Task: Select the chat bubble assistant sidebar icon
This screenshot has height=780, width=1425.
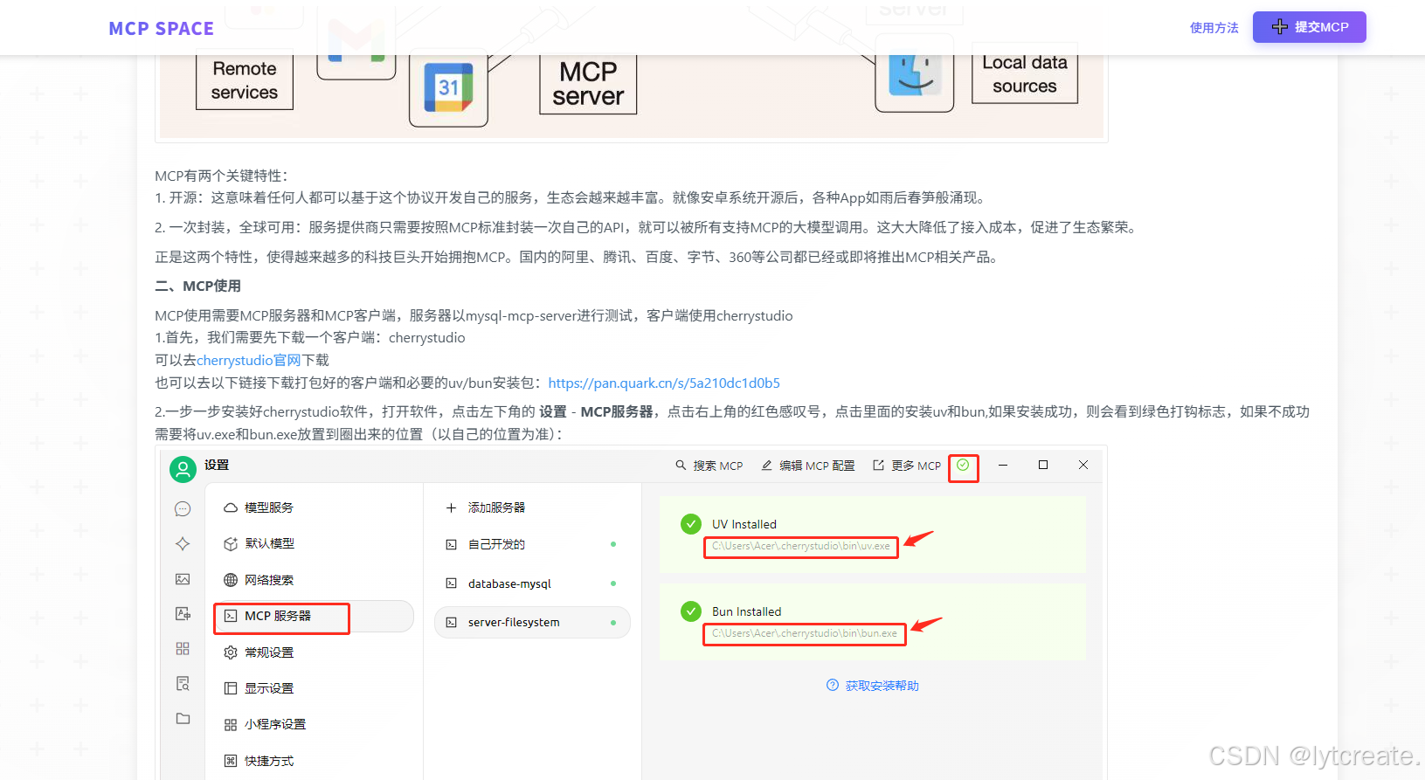Action: pos(183,509)
